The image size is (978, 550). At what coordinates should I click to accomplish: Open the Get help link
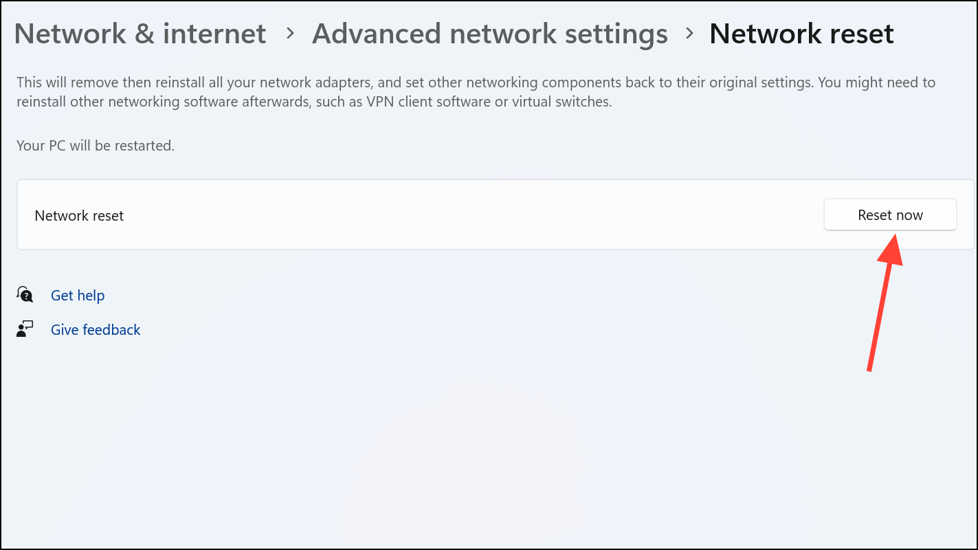(78, 295)
